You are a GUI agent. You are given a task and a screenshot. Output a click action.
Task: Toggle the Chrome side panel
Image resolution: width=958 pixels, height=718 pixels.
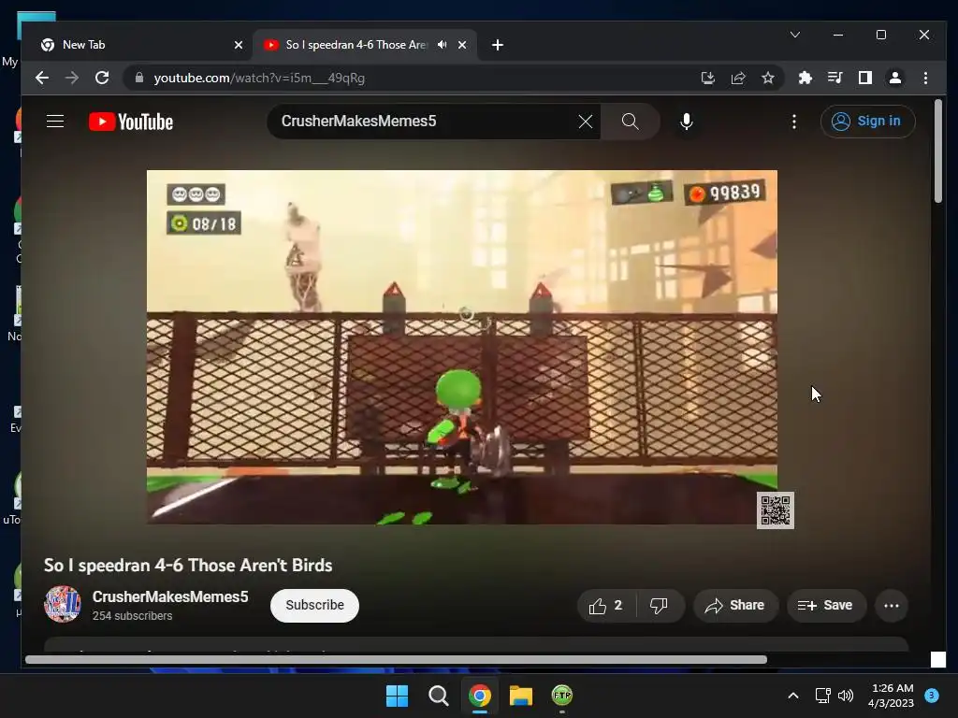(865, 78)
